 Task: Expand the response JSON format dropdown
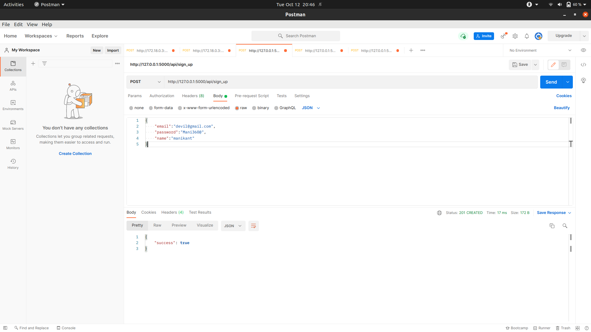click(233, 226)
